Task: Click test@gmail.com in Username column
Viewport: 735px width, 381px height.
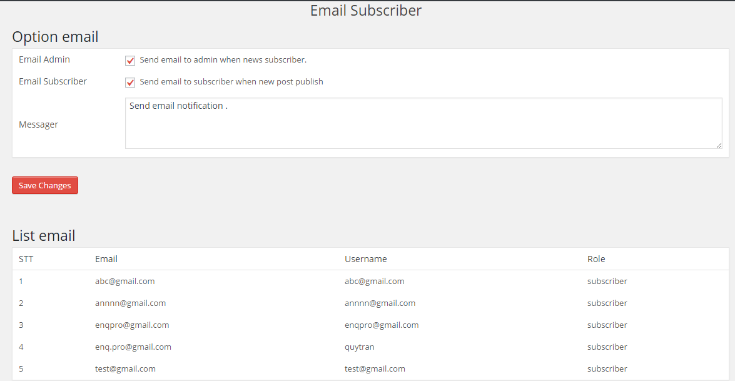Action: [375, 369]
